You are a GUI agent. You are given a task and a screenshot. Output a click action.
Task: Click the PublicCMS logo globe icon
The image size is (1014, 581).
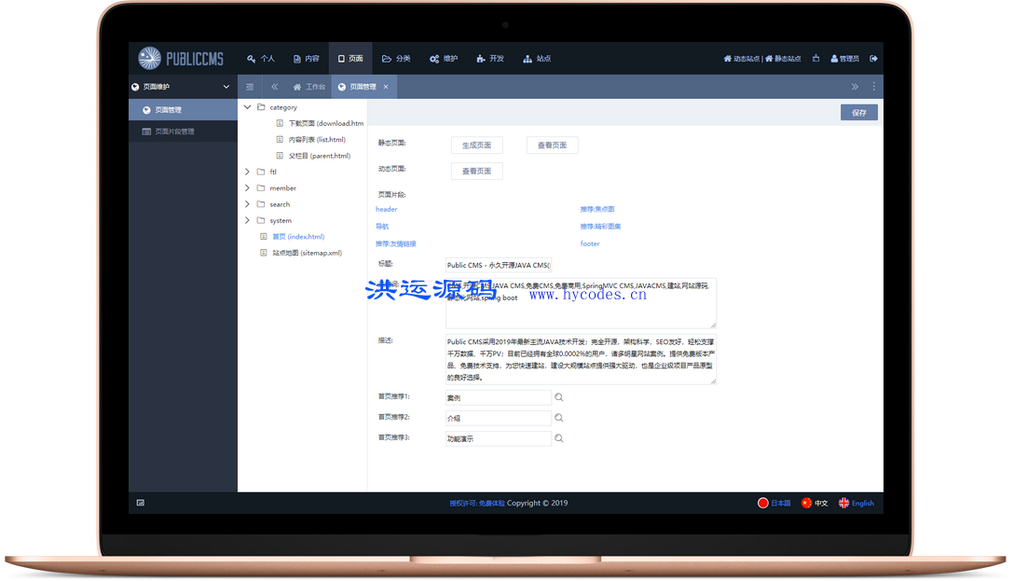click(147, 57)
